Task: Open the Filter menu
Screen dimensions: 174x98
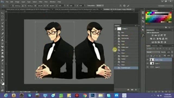Action: point(41,2)
